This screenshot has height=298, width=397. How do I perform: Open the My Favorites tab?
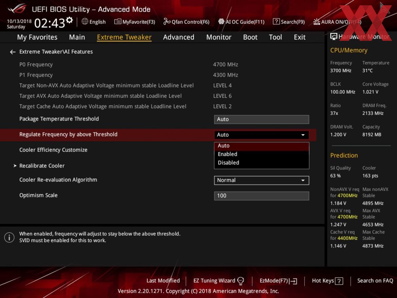(37, 37)
